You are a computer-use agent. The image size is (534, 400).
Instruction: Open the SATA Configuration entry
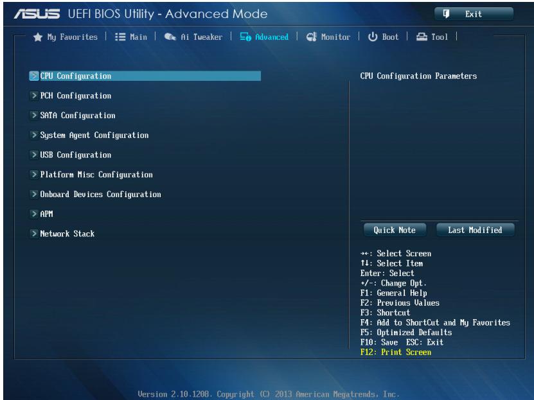pos(78,116)
